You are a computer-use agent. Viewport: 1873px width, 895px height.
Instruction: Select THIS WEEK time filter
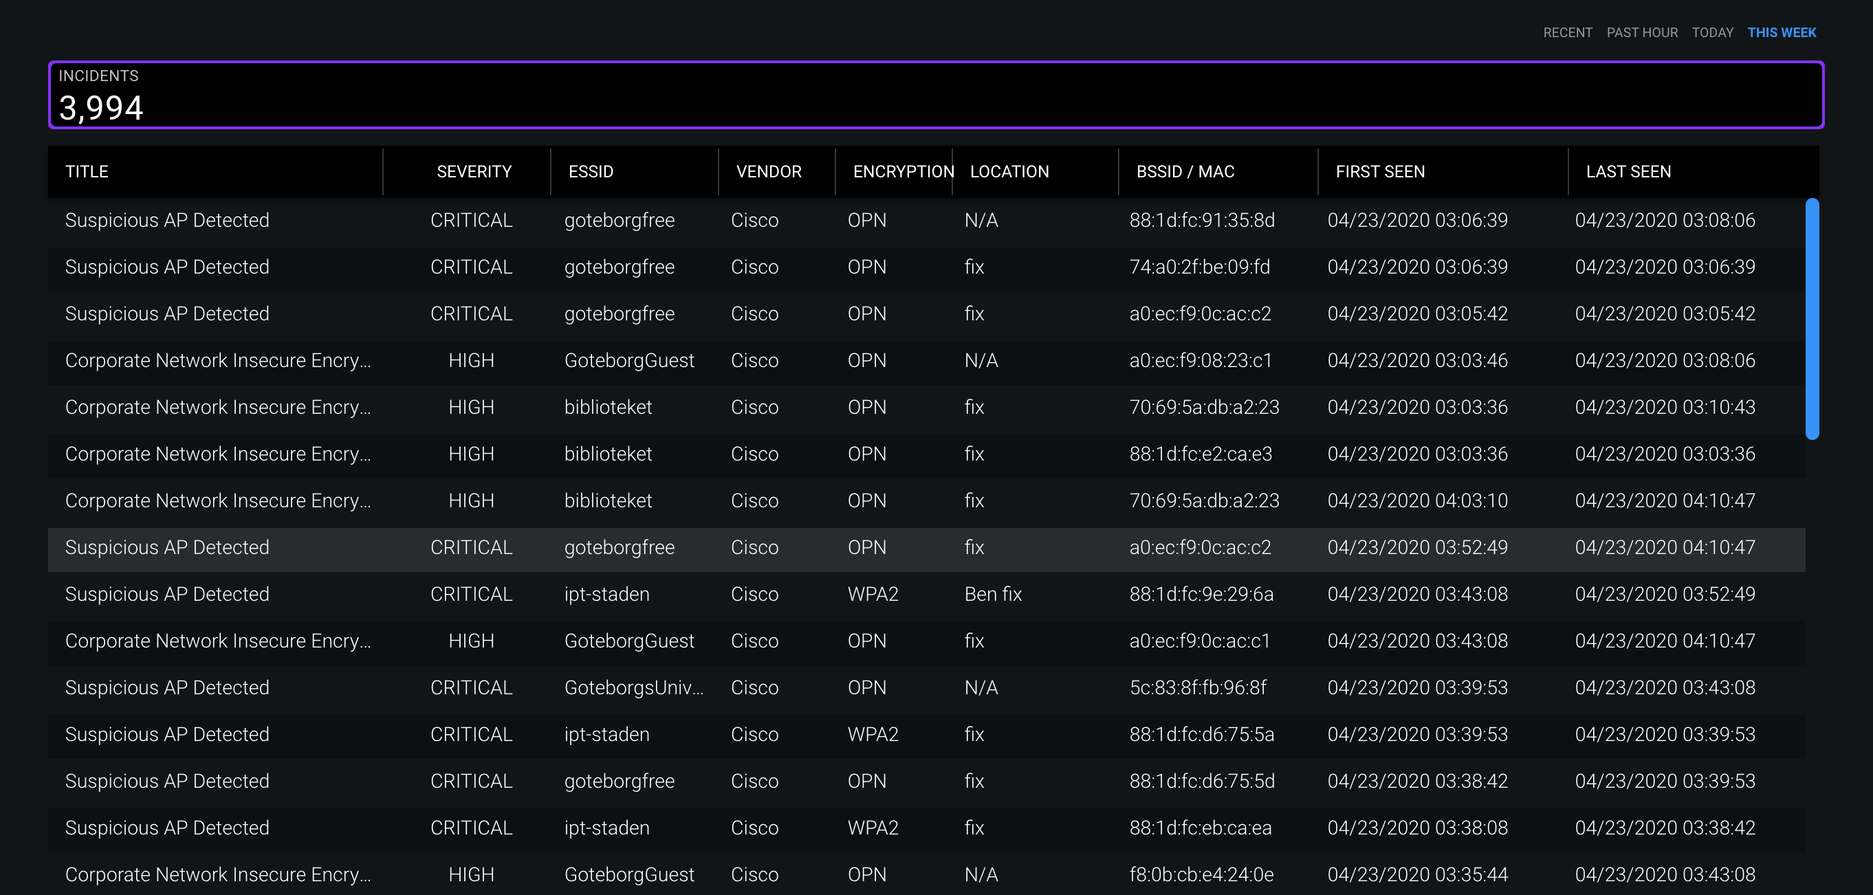pyautogui.click(x=1782, y=33)
